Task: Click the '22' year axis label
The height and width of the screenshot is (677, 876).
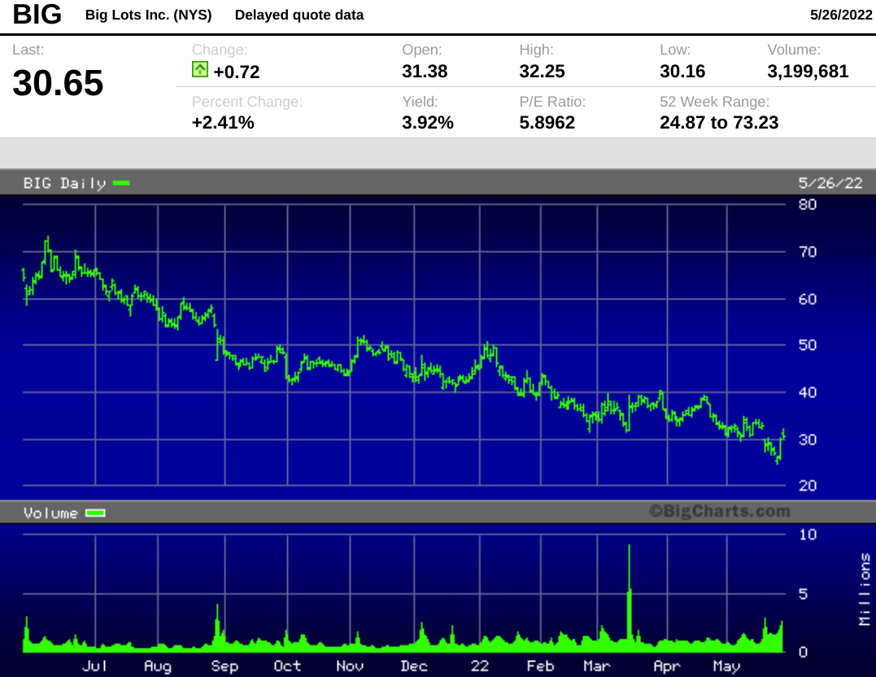Action: pos(479,666)
